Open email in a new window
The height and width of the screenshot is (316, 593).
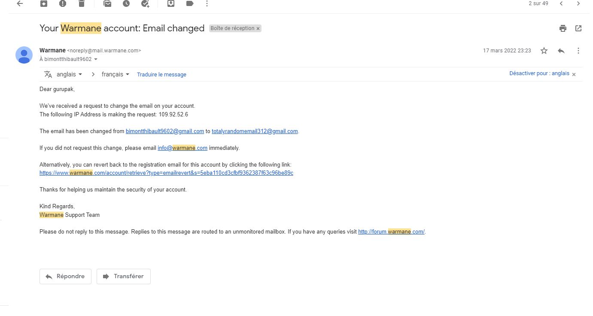[x=578, y=28]
